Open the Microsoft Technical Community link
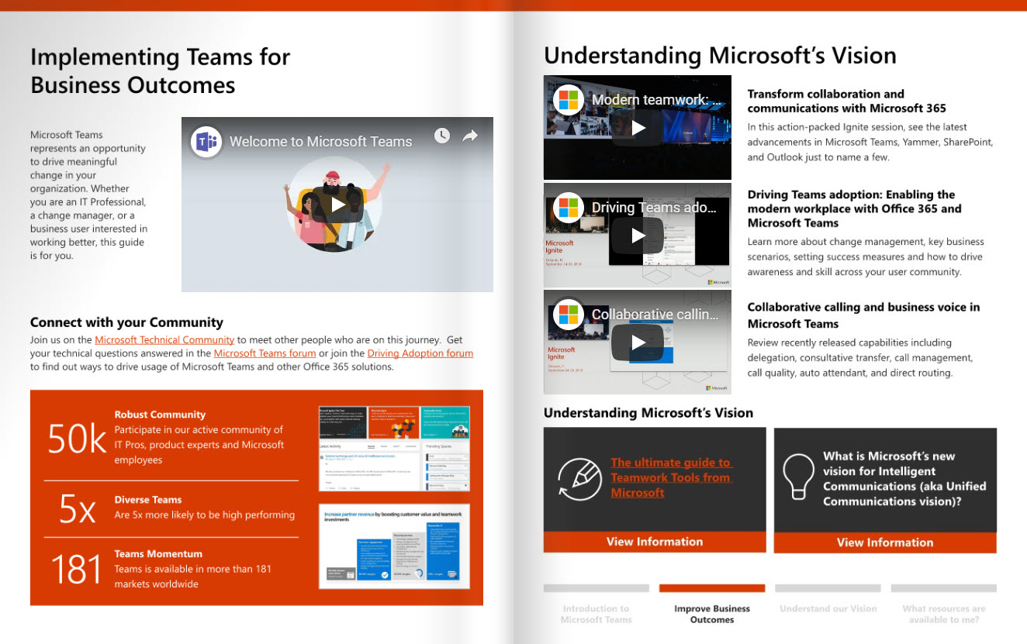 click(x=164, y=339)
